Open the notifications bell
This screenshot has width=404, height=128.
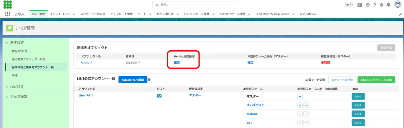tap(389, 5)
